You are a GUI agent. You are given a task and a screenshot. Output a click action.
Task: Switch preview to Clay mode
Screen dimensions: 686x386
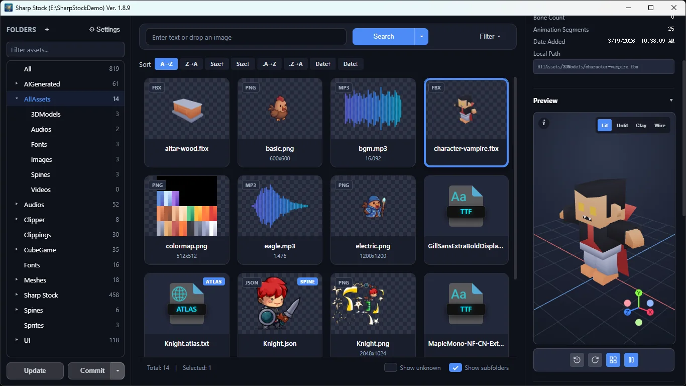(x=641, y=125)
